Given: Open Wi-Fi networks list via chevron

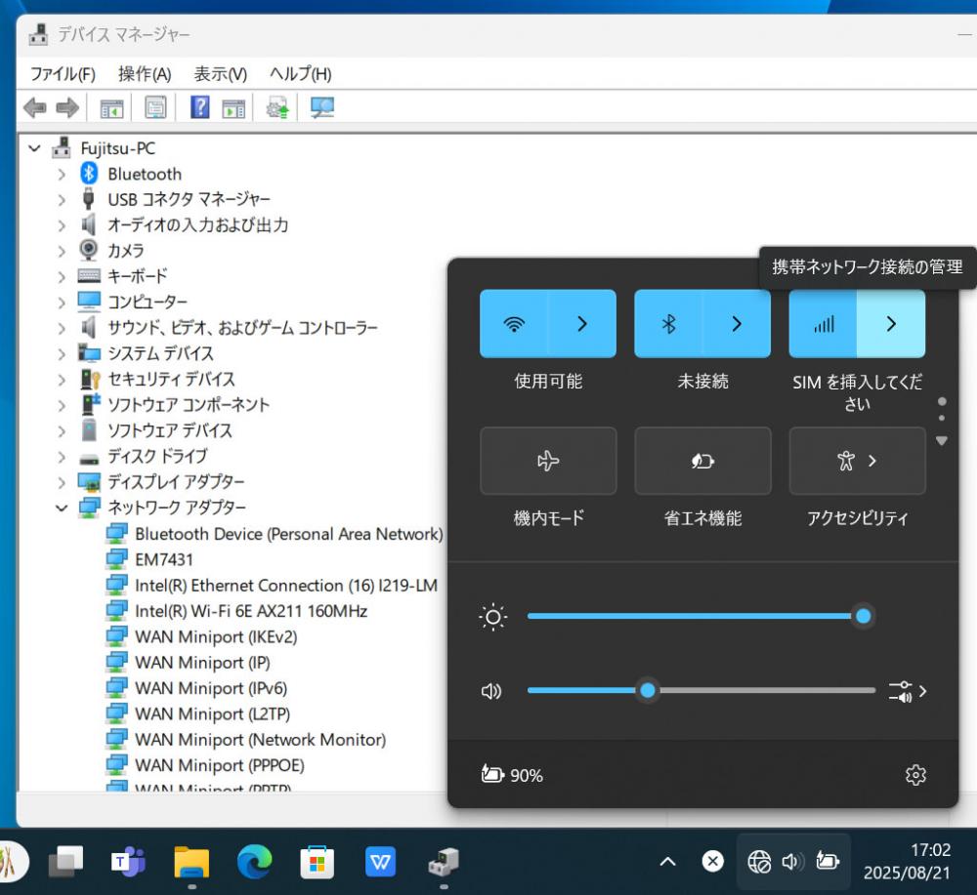Looking at the screenshot, I should (582, 324).
